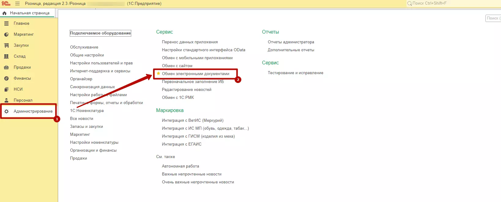Open Настройки пользователей и прав
This screenshot has height=202, width=501.
101,63
